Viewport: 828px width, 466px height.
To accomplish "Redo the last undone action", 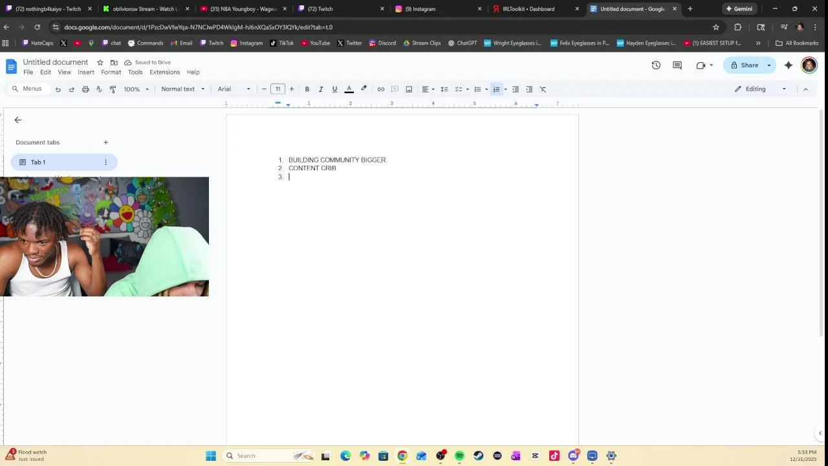I will click(72, 89).
